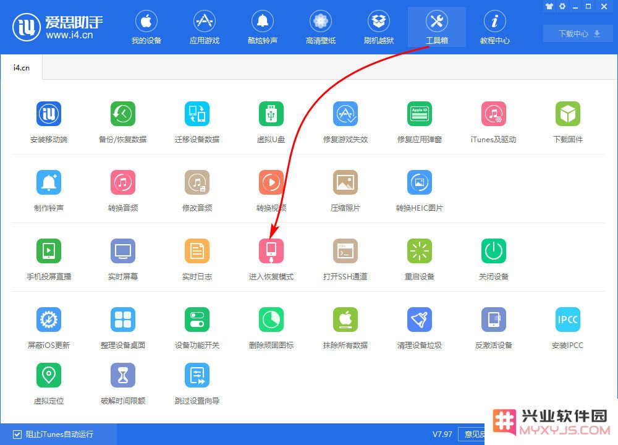Launch 制作铃声 tool
The width and height of the screenshot is (618, 445).
pyautogui.click(x=49, y=182)
